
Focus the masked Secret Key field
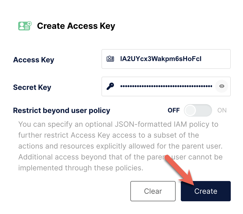click(x=166, y=86)
